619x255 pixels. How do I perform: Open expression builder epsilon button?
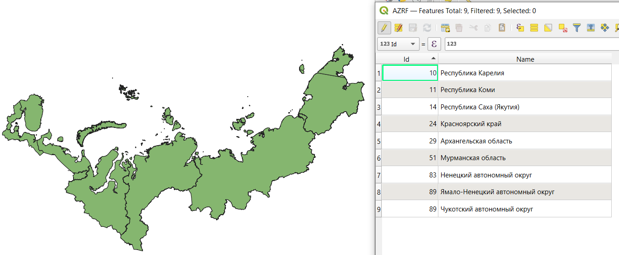(x=434, y=44)
